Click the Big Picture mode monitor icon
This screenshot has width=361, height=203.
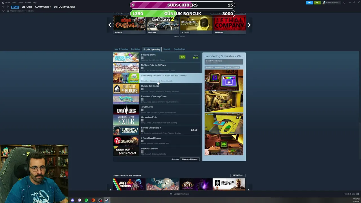344,3
